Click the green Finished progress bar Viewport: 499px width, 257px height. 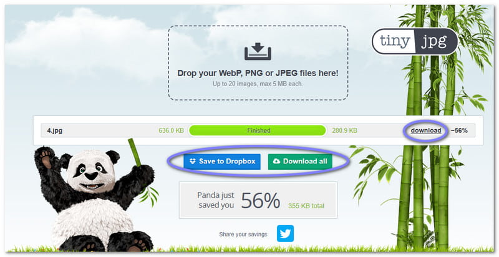click(258, 130)
